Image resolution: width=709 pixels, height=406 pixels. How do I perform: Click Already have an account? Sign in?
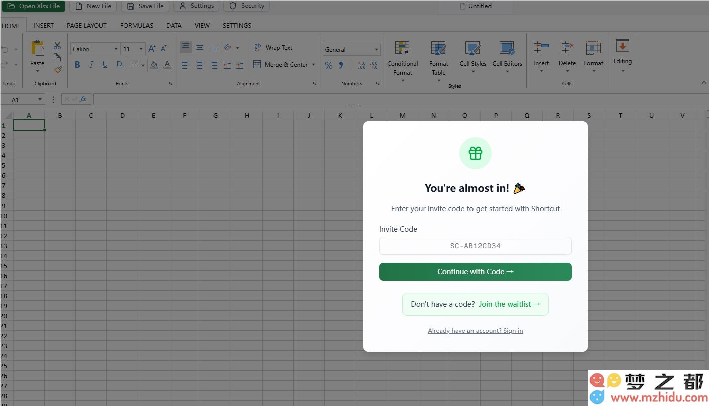(x=476, y=331)
